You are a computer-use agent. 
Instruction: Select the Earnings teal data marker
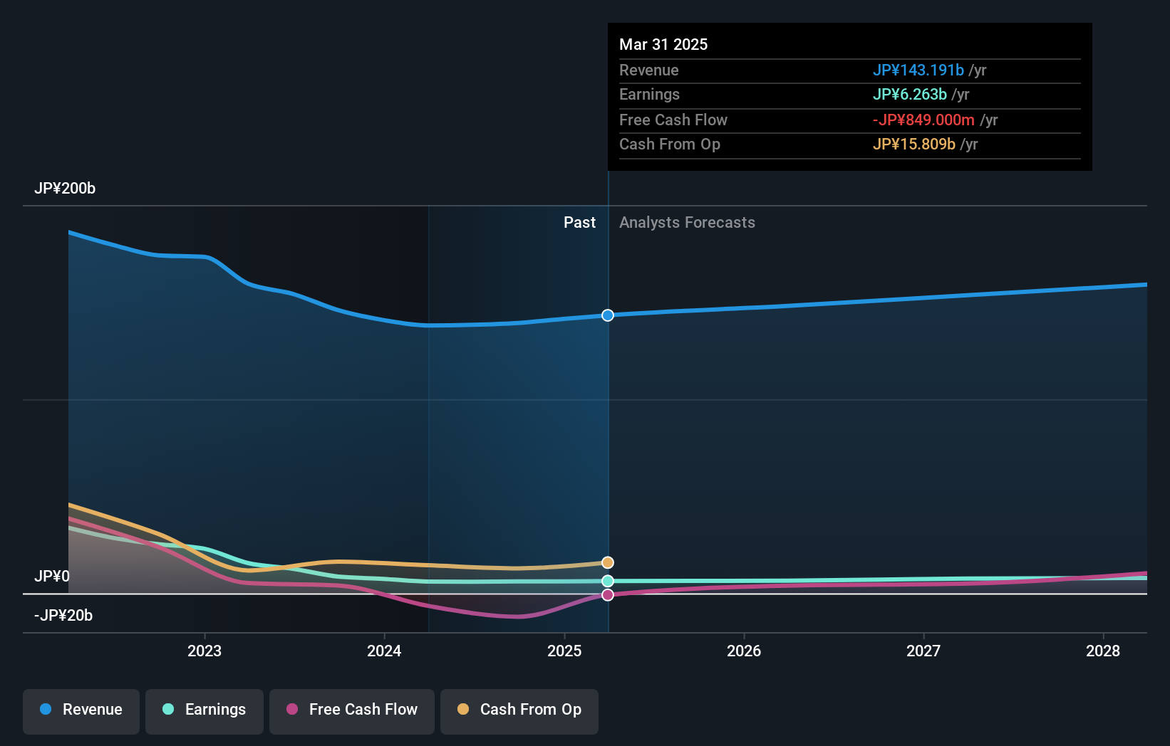608,581
